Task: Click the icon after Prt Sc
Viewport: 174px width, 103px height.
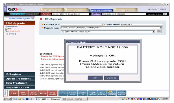Action: click(x=165, y=14)
